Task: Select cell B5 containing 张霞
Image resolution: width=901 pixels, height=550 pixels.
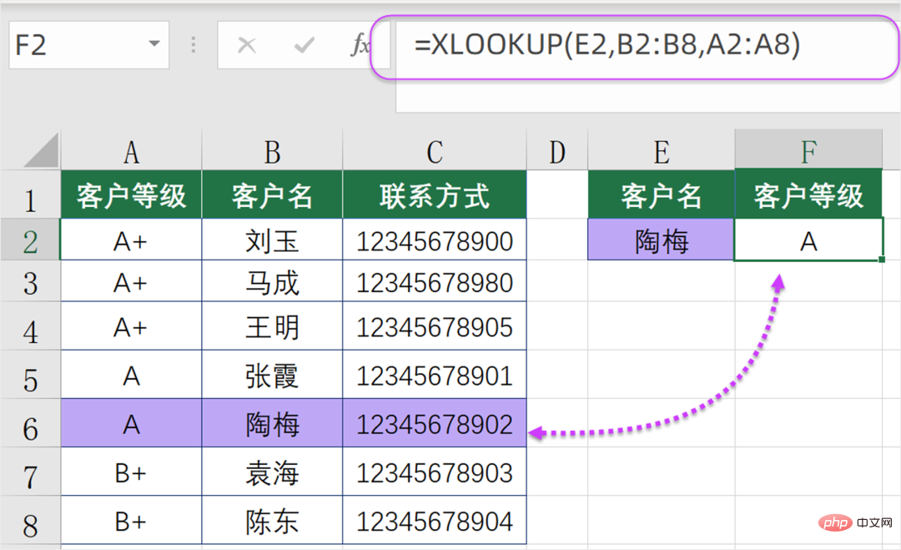Action: point(272,374)
